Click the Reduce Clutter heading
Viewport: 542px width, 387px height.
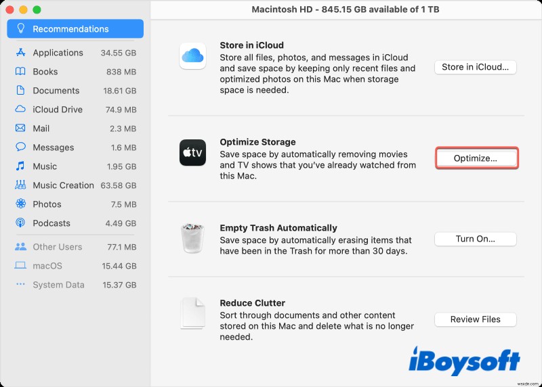tap(252, 302)
